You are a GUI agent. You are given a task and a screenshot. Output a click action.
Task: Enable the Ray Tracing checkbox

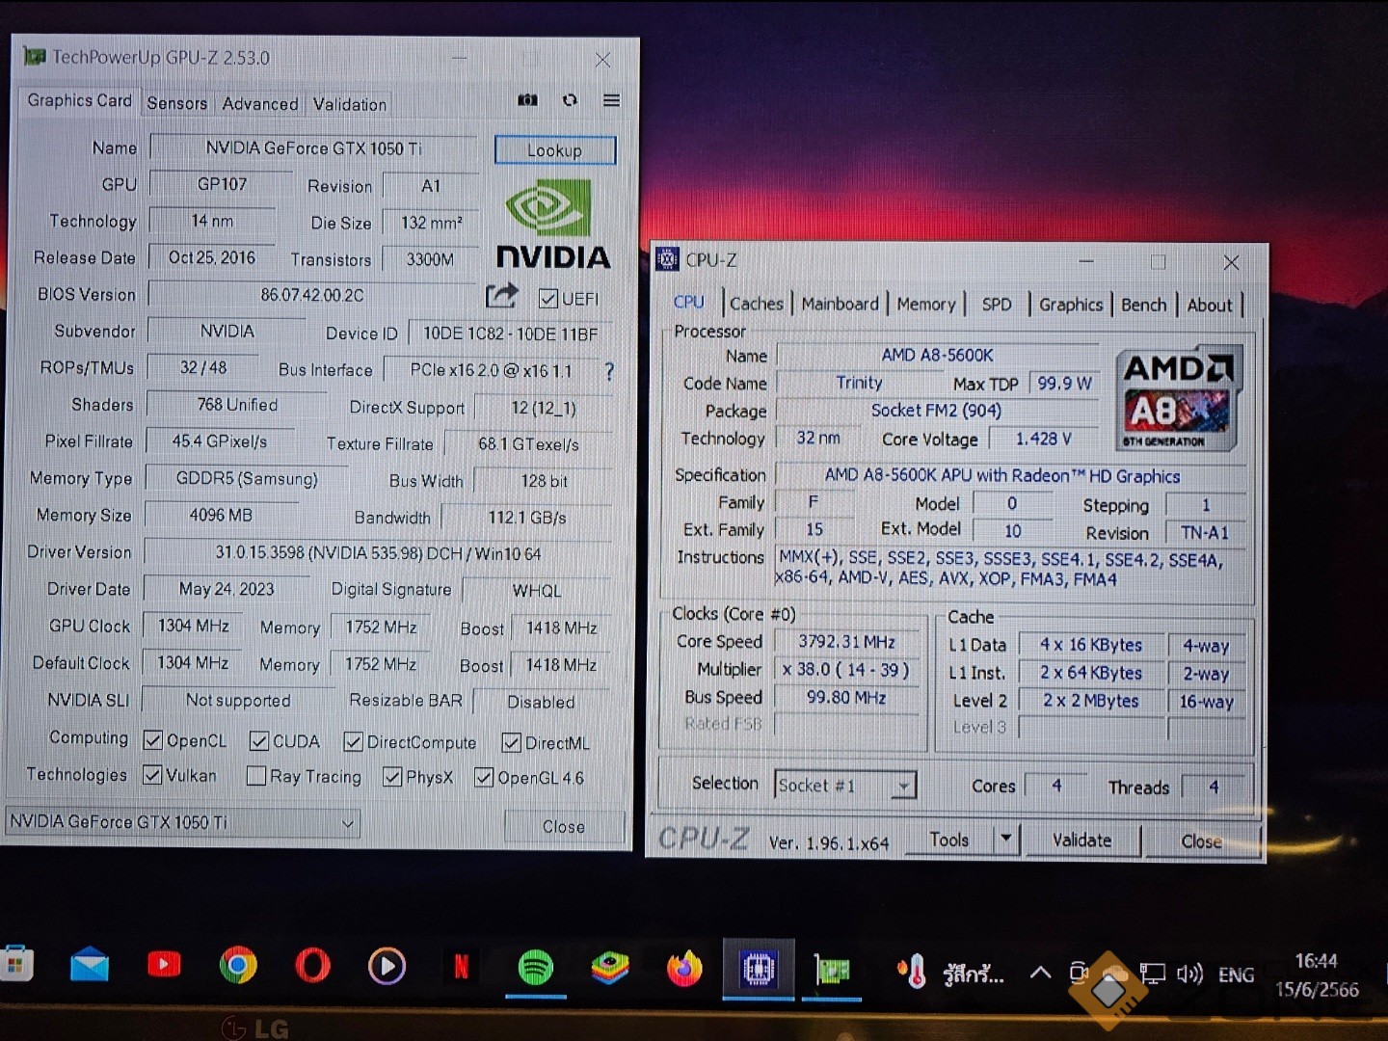coord(256,777)
